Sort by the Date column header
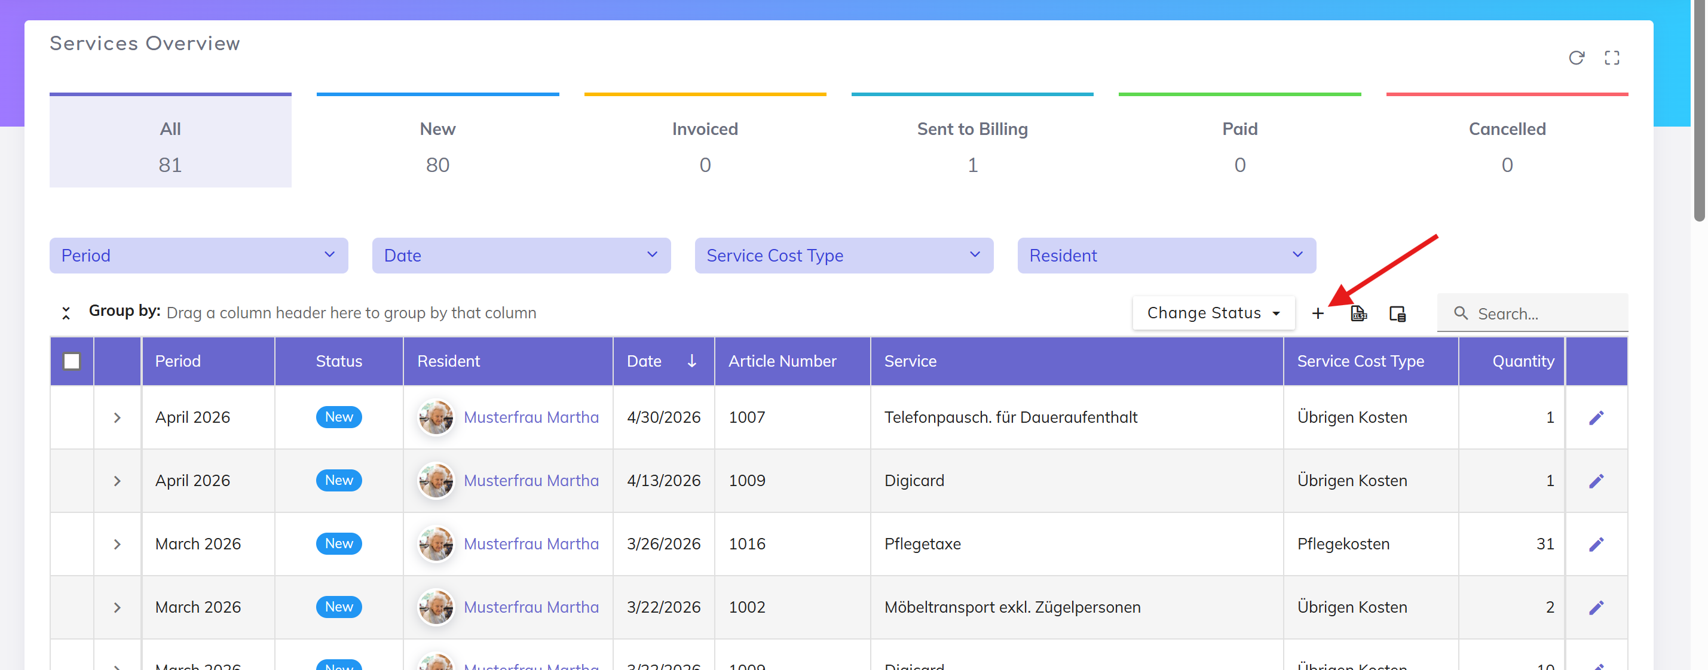The height and width of the screenshot is (670, 1708). point(644,361)
